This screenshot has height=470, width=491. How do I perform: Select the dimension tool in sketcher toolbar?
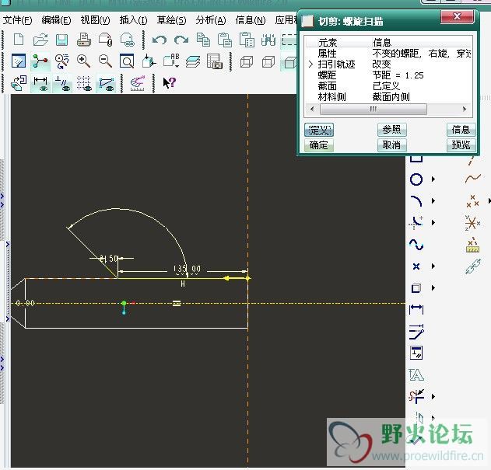coord(416,309)
